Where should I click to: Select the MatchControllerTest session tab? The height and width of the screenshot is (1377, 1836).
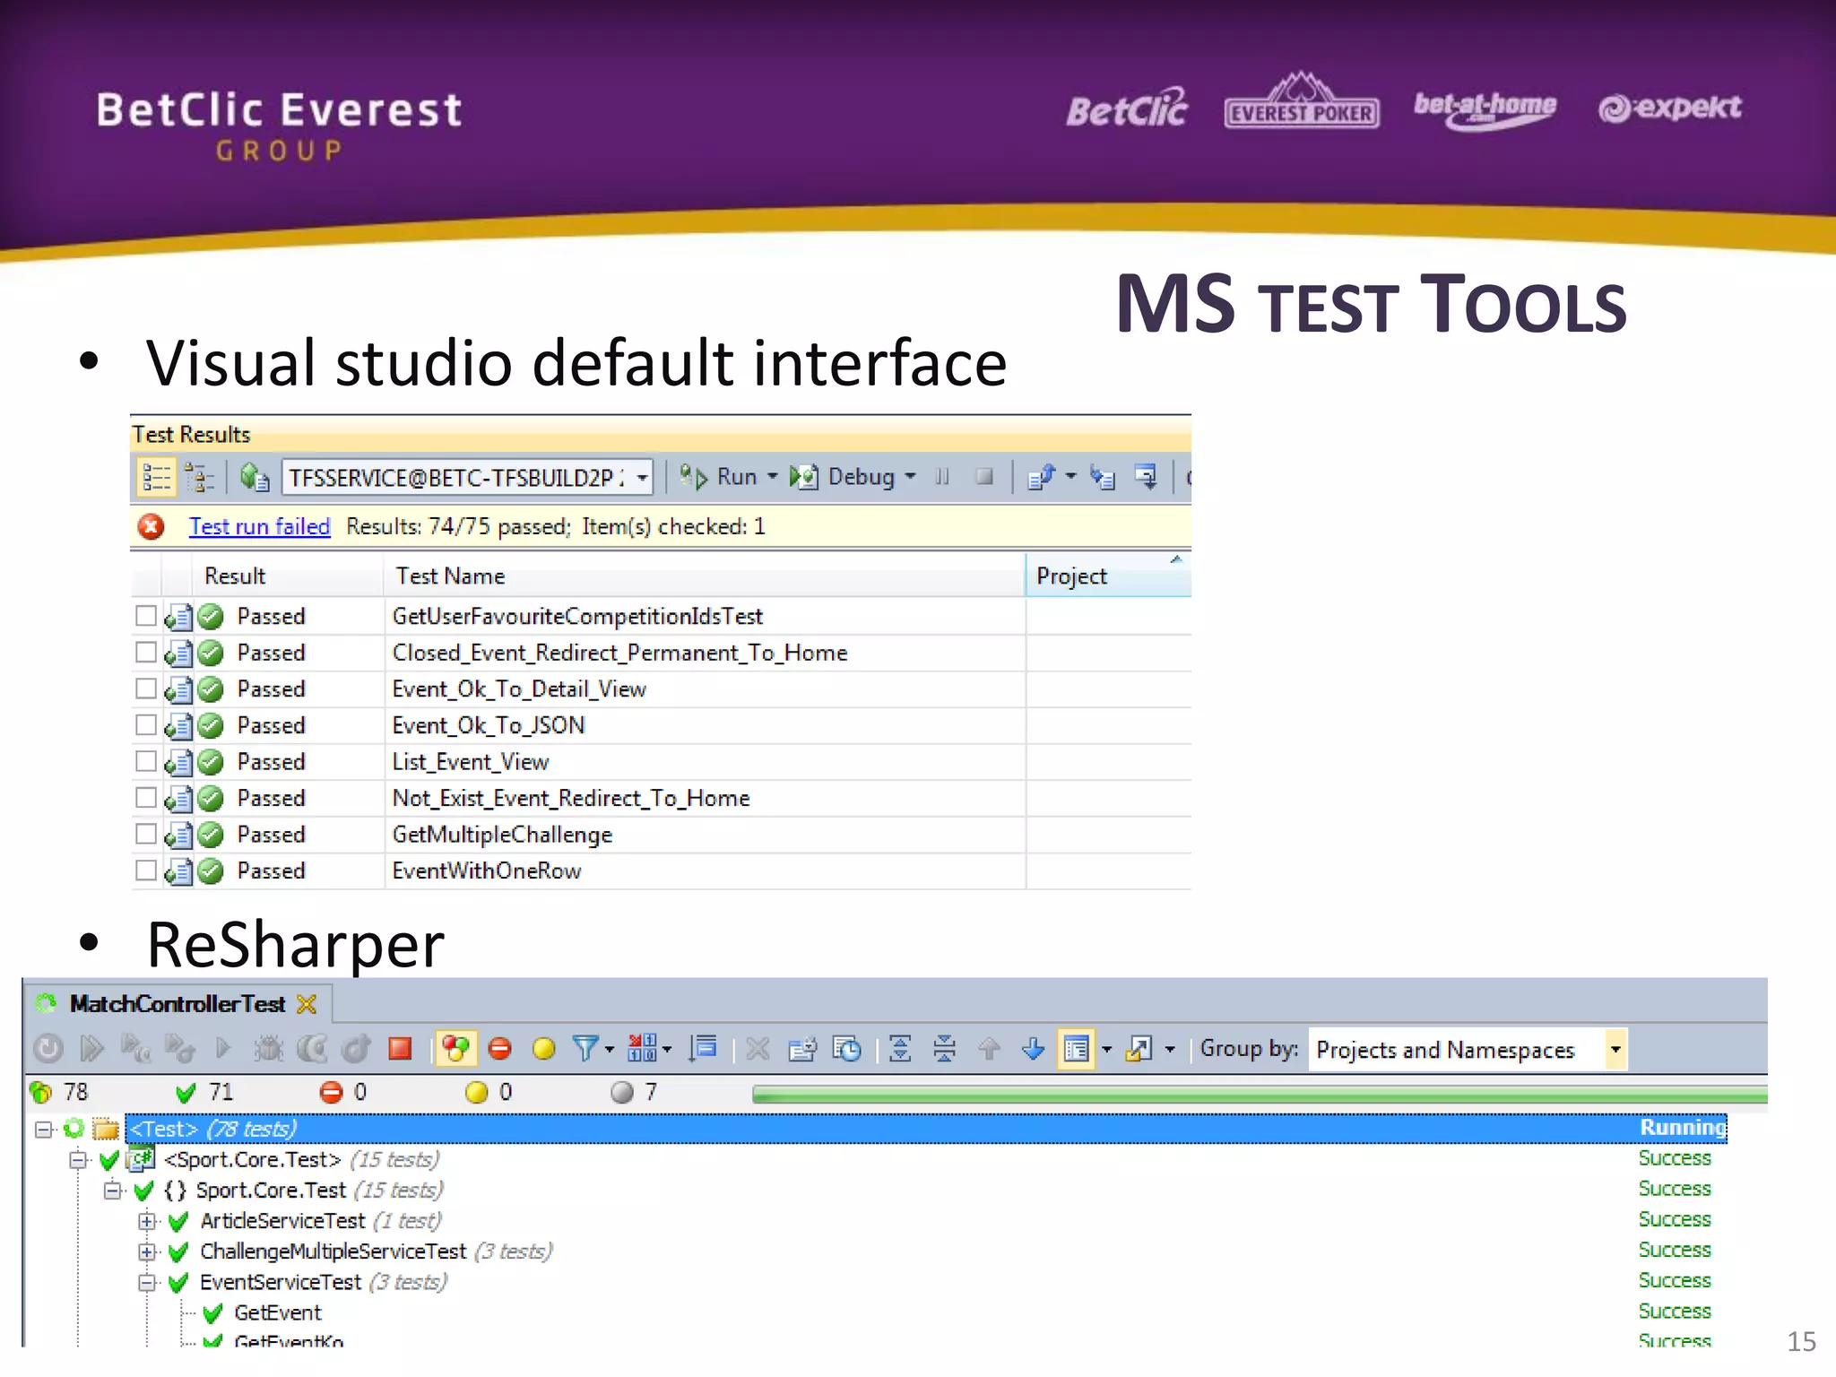pos(178,1004)
